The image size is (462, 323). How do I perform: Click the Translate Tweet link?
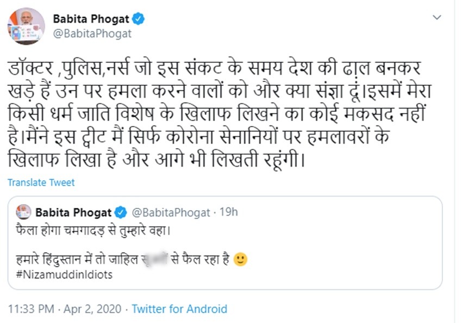[41, 182]
